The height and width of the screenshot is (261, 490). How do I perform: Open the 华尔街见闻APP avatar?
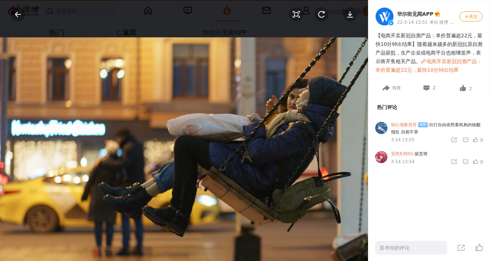tap(385, 16)
